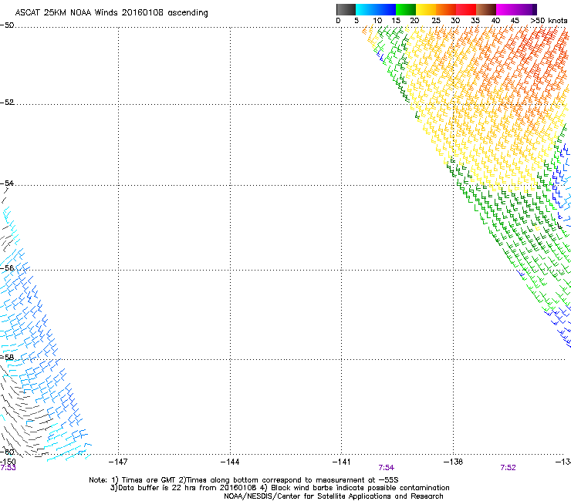This screenshot has height=501, width=571.
Task: Click the brown 35-40 knots color segment
Action: 486,9
